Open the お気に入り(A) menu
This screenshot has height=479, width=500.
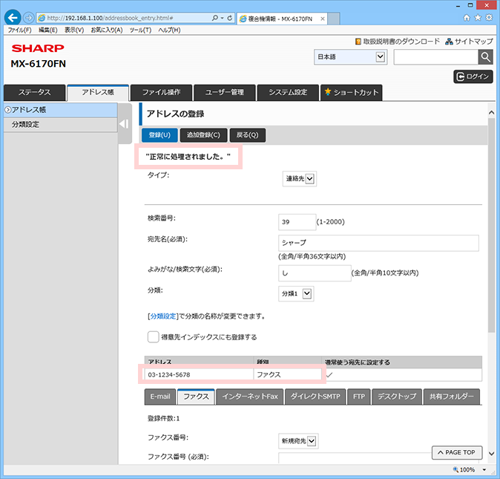point(107,30)
